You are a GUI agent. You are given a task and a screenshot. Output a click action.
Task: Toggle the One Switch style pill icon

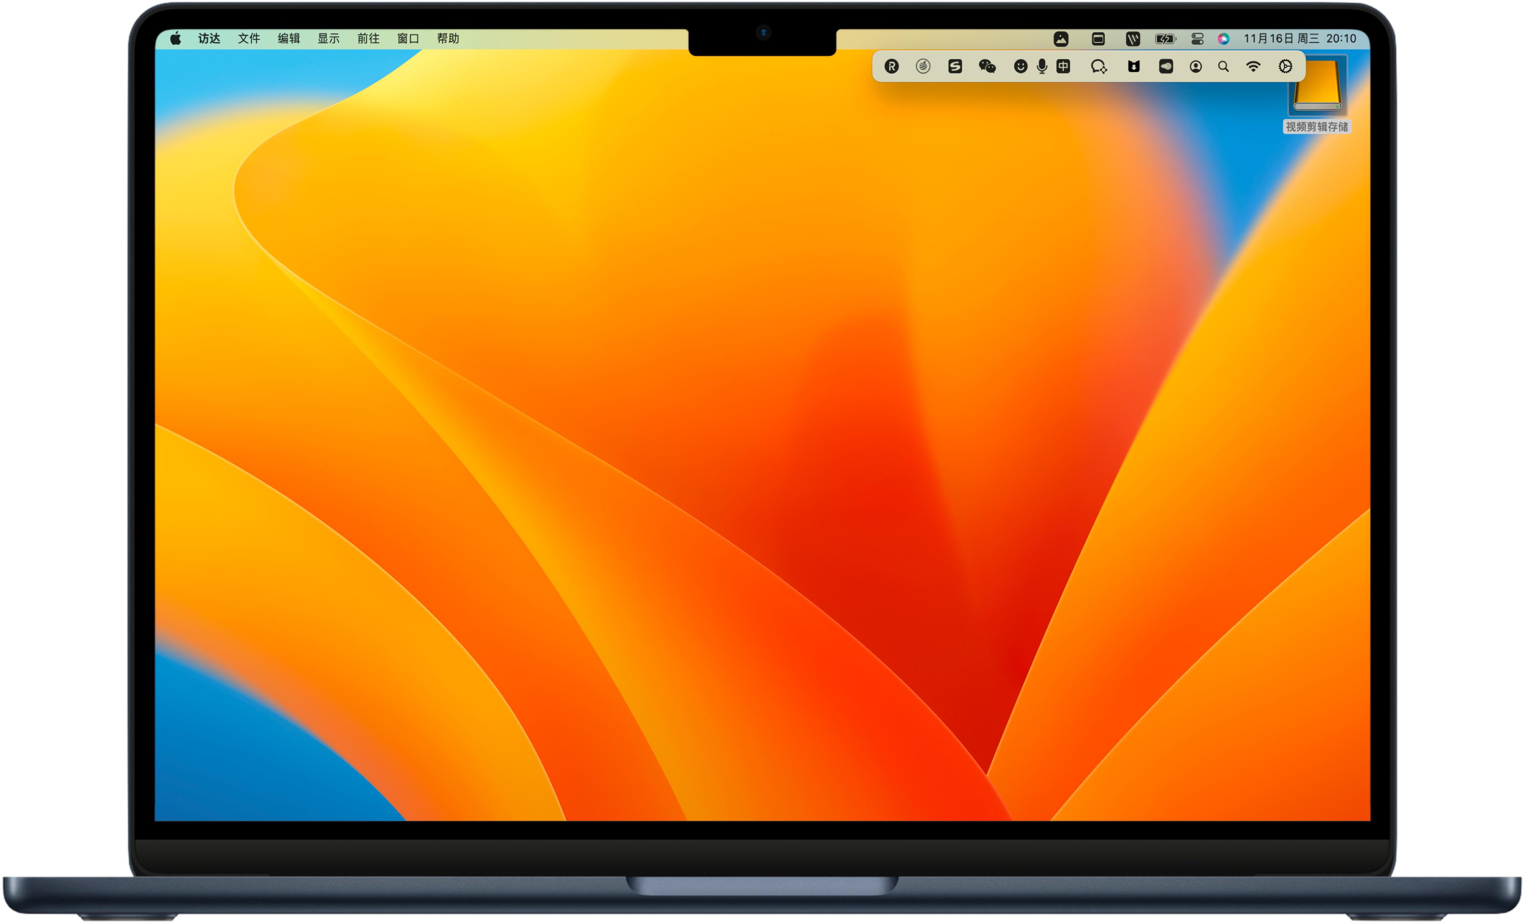pos(1166,66)
